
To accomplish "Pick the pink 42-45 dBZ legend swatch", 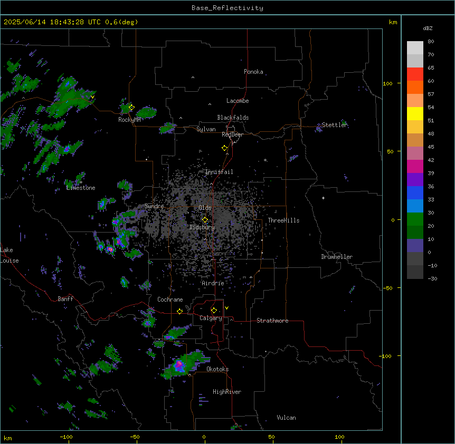I will [x=415, y=153].
